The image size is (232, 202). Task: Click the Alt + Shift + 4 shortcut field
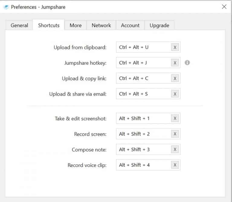click(x=148, y=165)
